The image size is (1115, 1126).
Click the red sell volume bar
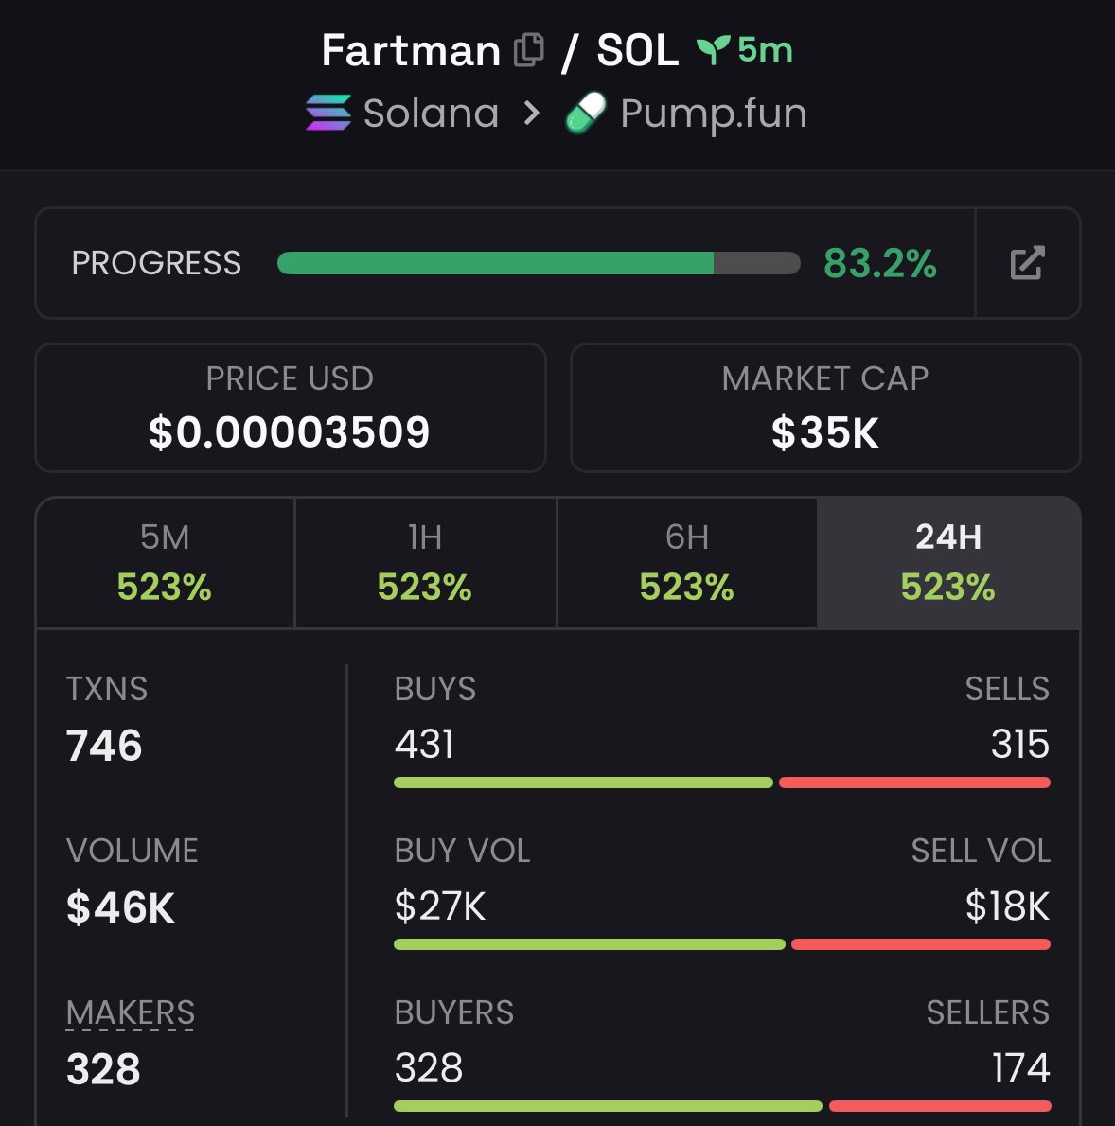pos(920,944)
